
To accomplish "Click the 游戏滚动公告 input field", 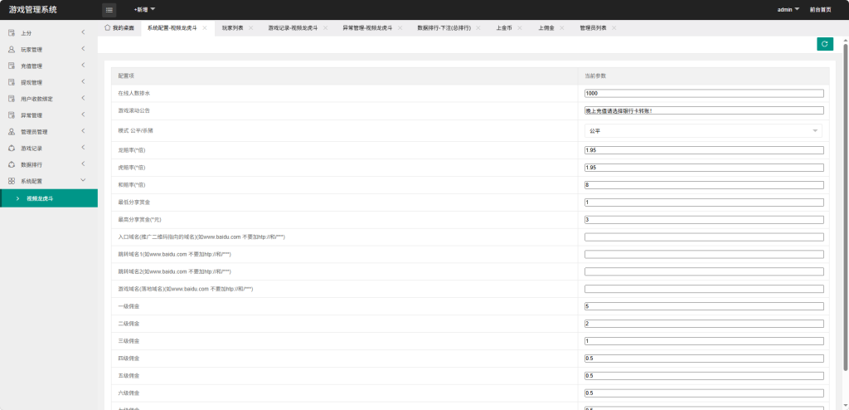I will tap(704, 110).
